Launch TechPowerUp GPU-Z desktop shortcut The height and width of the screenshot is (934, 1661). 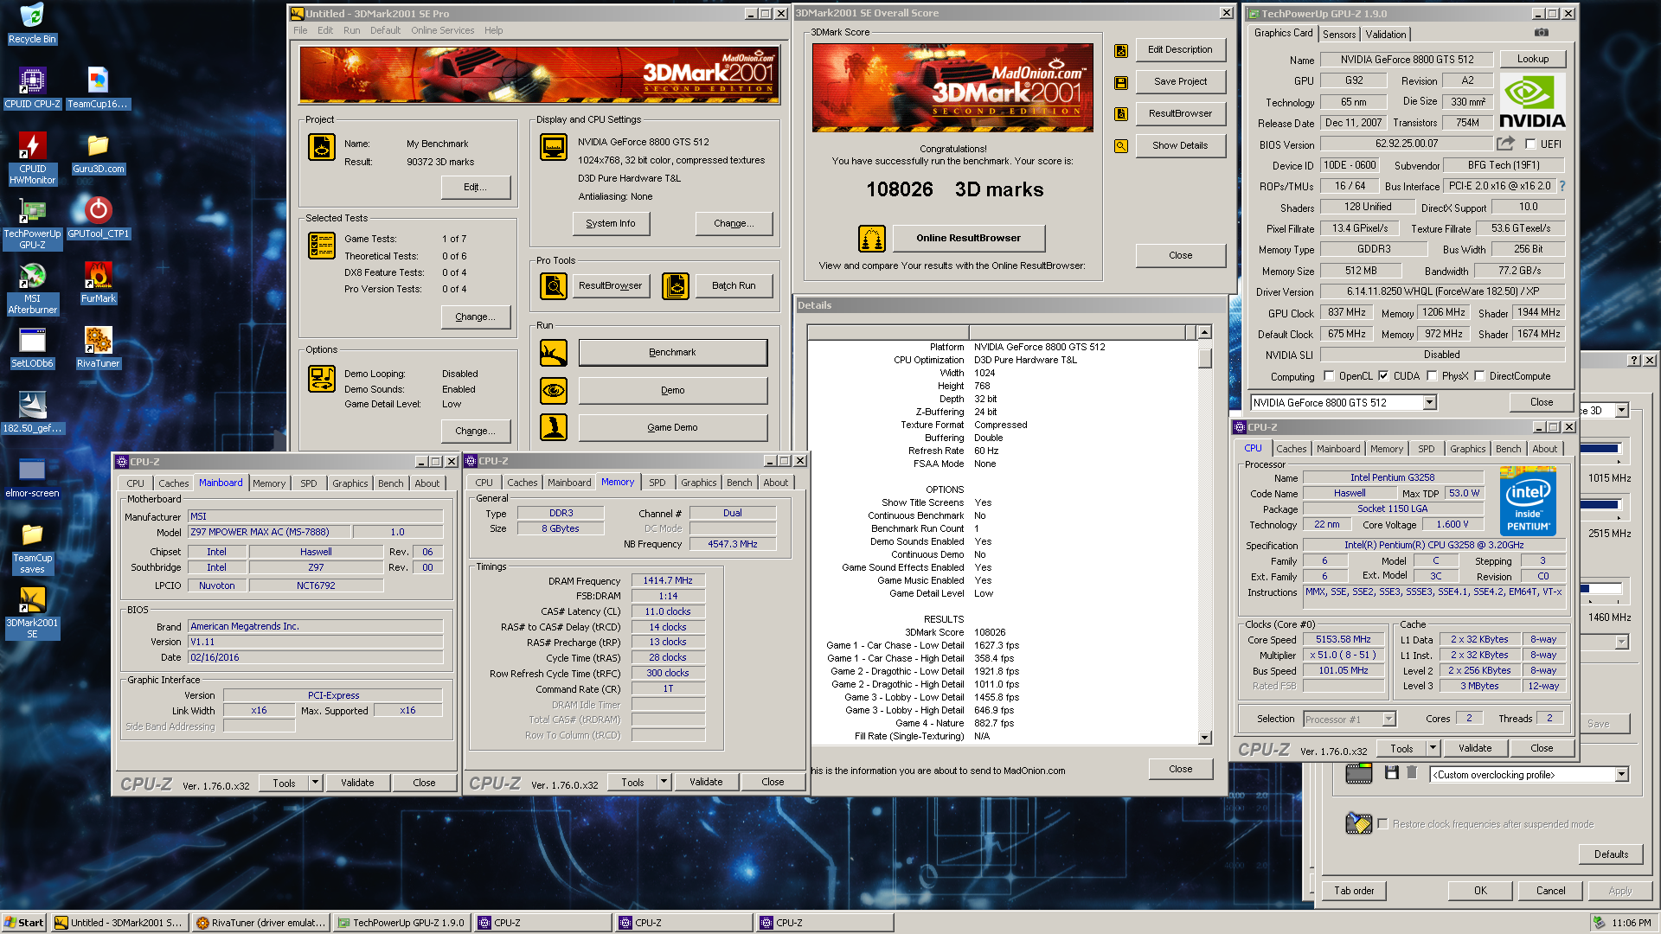tap(32, 224)
